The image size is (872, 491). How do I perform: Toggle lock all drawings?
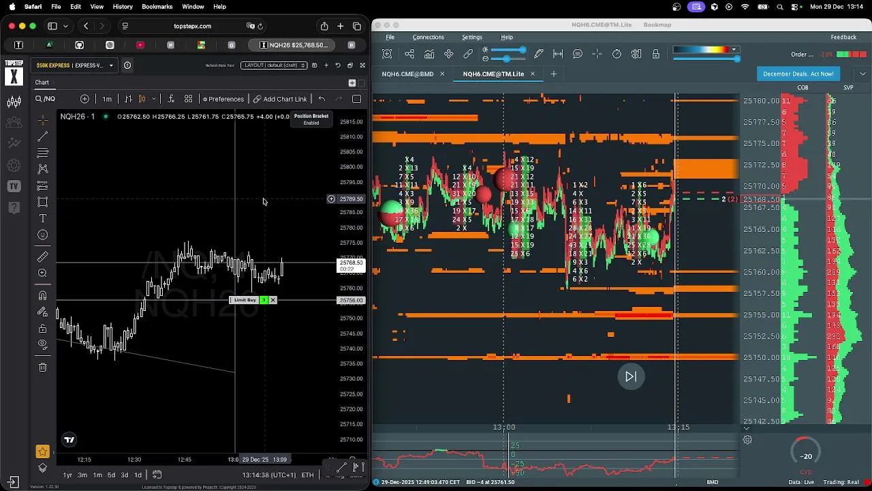42,328
